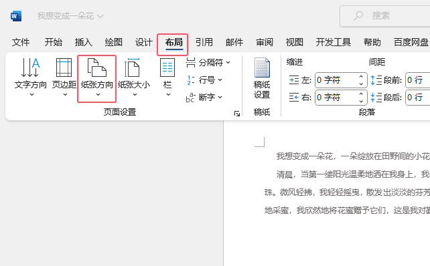Expand the 纸张大小 dropdown arrow
Viewport: 430px width, 266px height.
coord(135,95)
